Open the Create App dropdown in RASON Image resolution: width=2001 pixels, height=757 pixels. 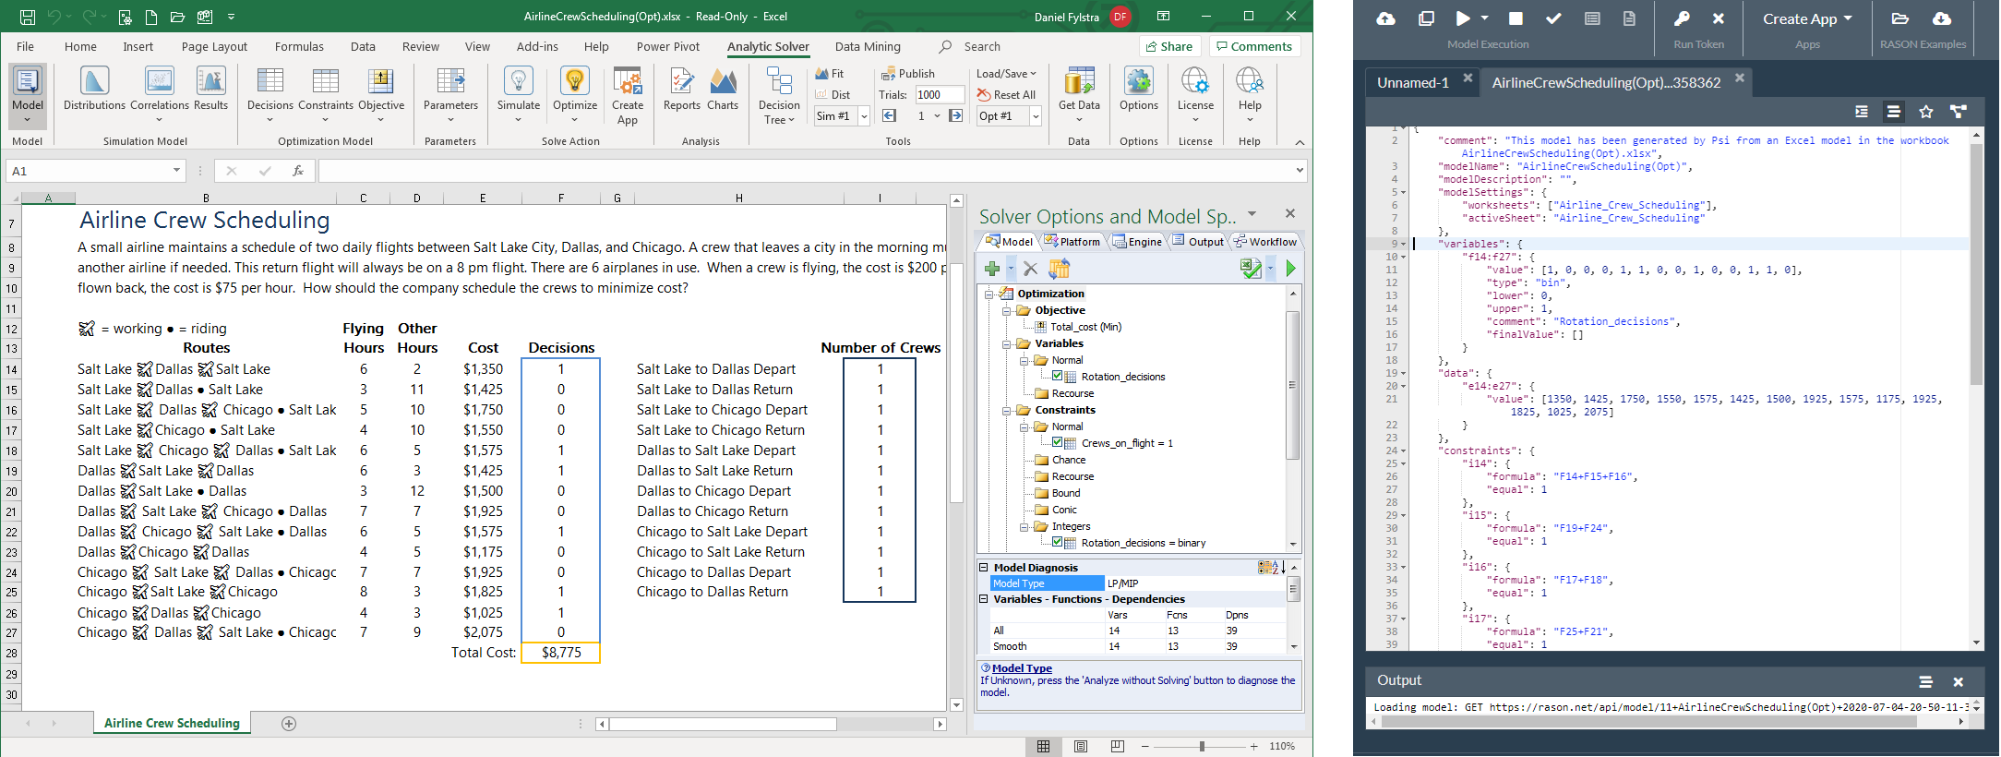[1807, 18]
